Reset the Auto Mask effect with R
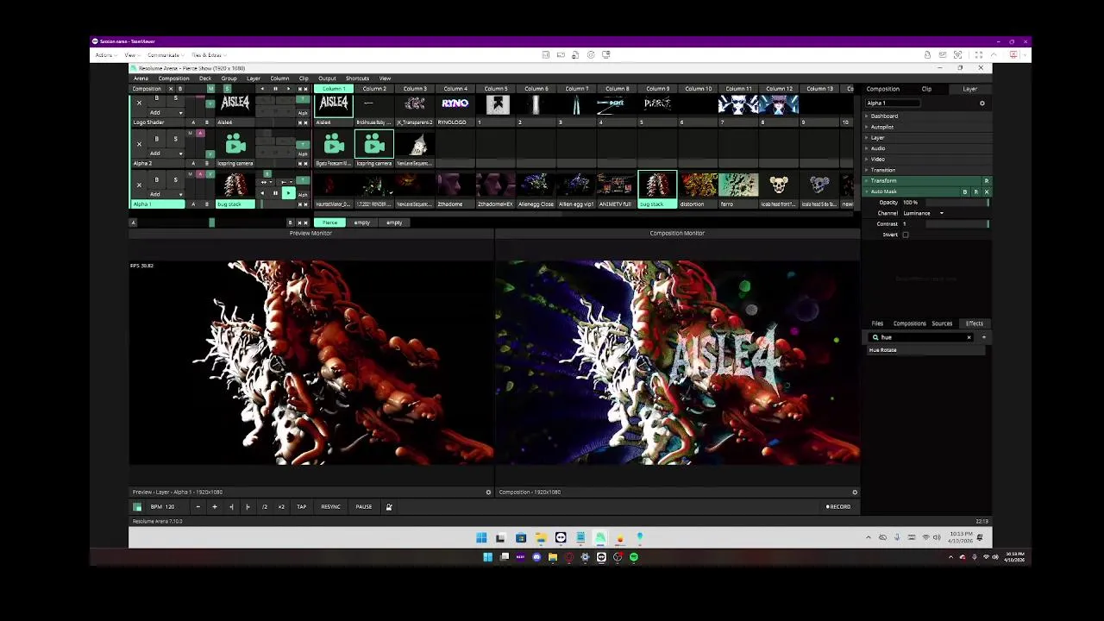This screenshot has width=1104, height=621. [x=975, y=191]
